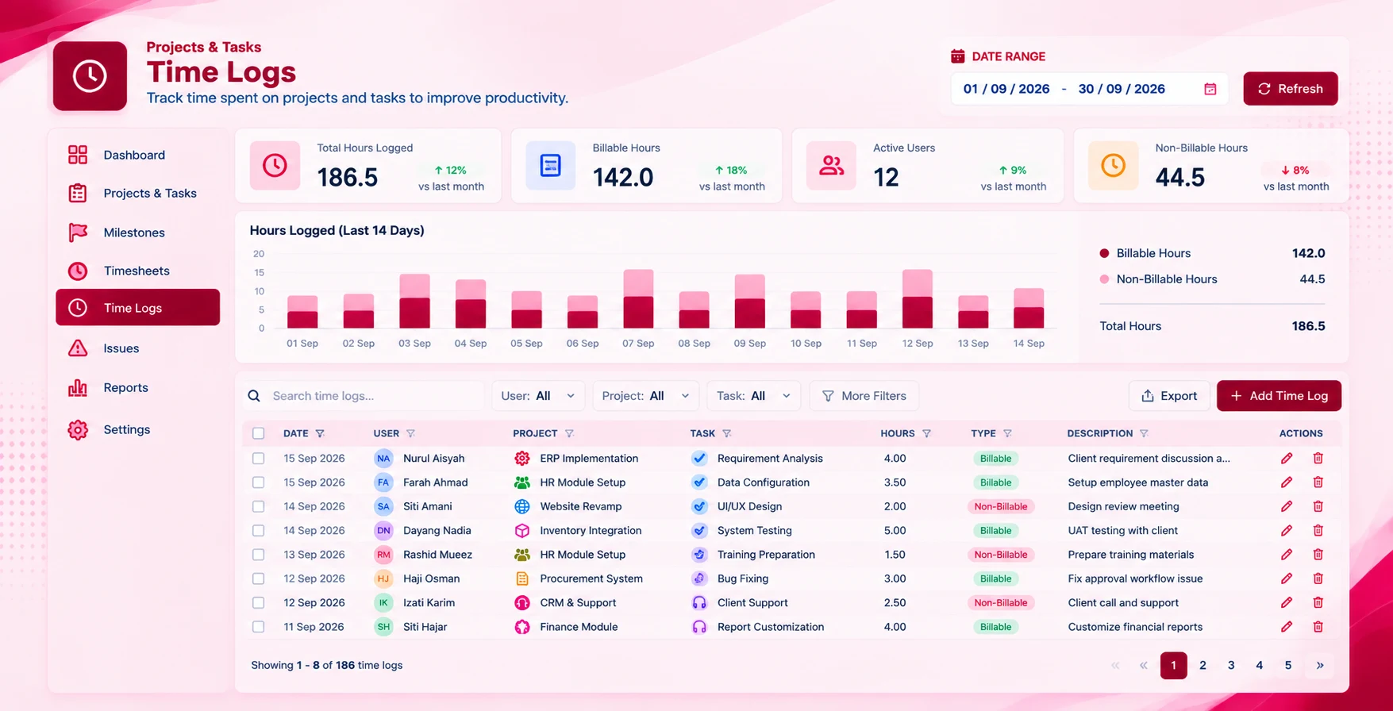
Task: Export the time logs
Action: 1169,396
